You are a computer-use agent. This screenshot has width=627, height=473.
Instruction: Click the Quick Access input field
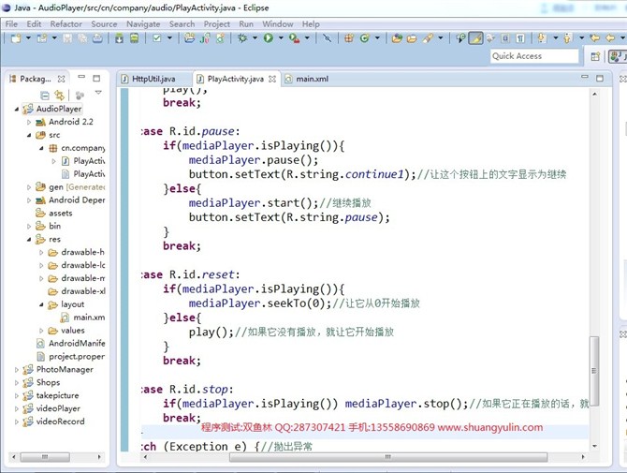534,56
